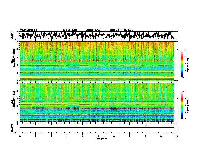The height and width of the screenshot is (153, 199).
Task: Click time axis tick label "7"
Action: [x=130, y=136]
